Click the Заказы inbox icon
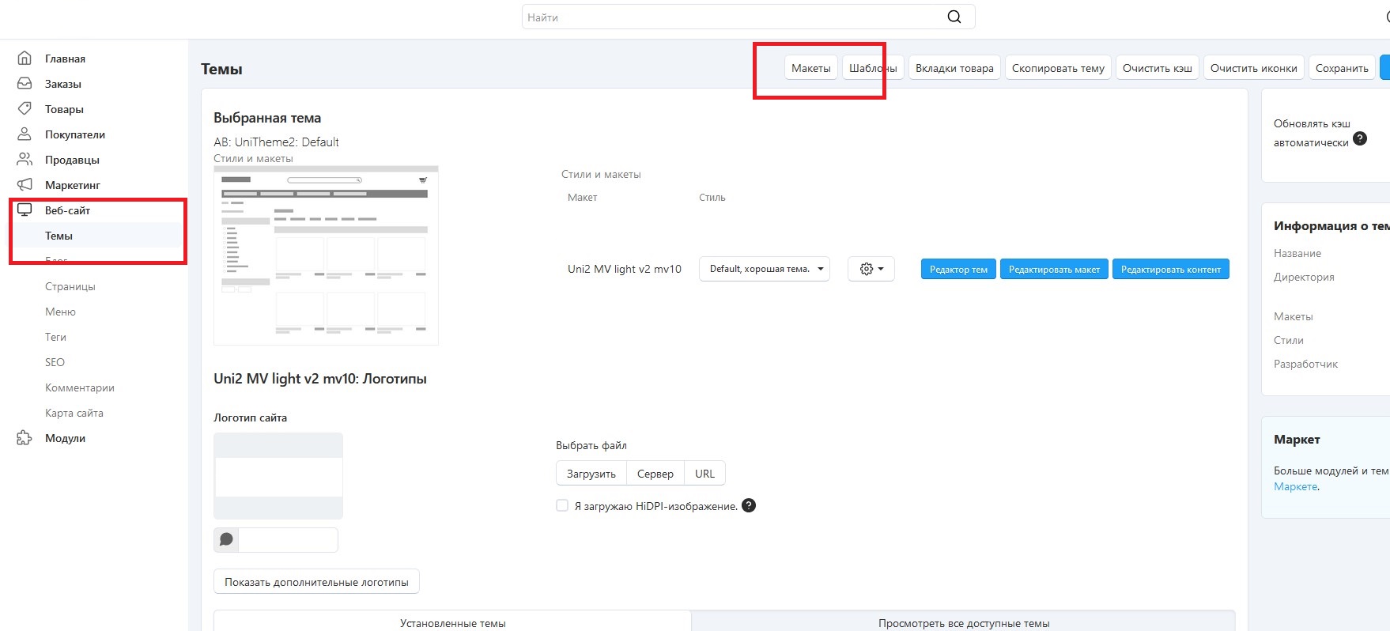Image resolution: width=1390 pixels, height=631 pixels. pos(25,84)
